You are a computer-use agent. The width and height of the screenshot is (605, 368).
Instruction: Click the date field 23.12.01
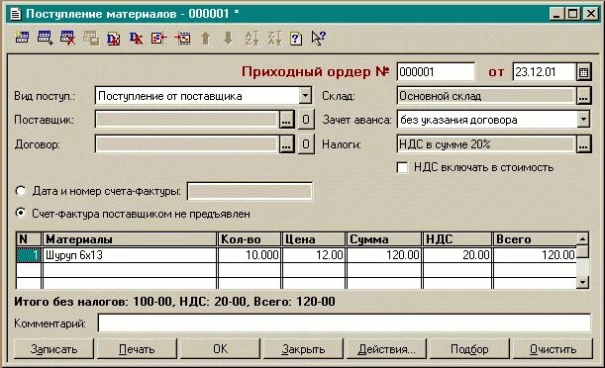544,72
